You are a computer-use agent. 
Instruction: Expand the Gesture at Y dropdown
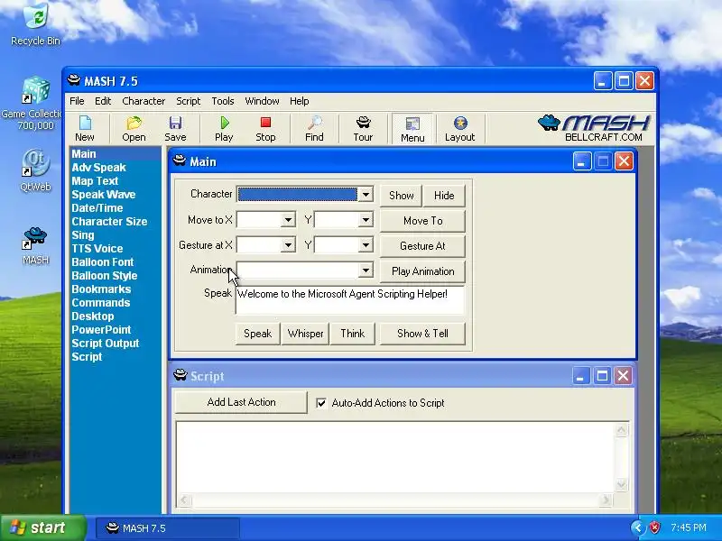[366, 245]
